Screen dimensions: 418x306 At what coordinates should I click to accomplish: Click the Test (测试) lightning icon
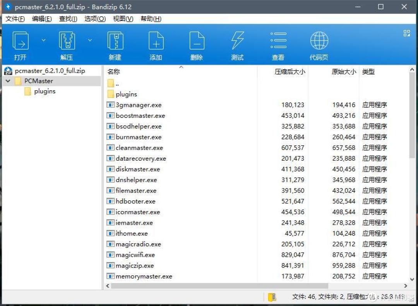tap(237, 41)
